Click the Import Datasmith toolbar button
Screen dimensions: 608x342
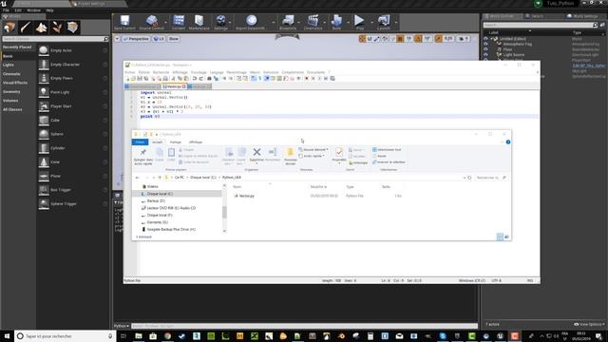pos(251,23)
